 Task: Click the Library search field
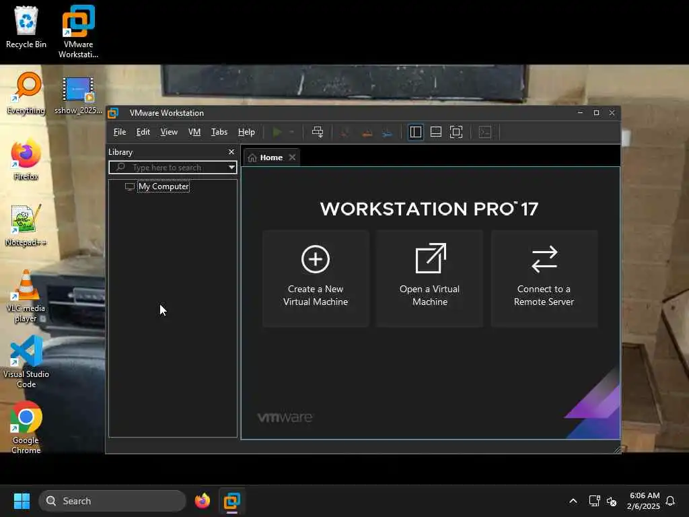172,167
